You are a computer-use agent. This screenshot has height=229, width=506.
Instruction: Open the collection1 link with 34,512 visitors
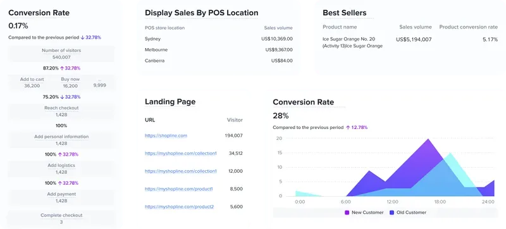point(181,154)
